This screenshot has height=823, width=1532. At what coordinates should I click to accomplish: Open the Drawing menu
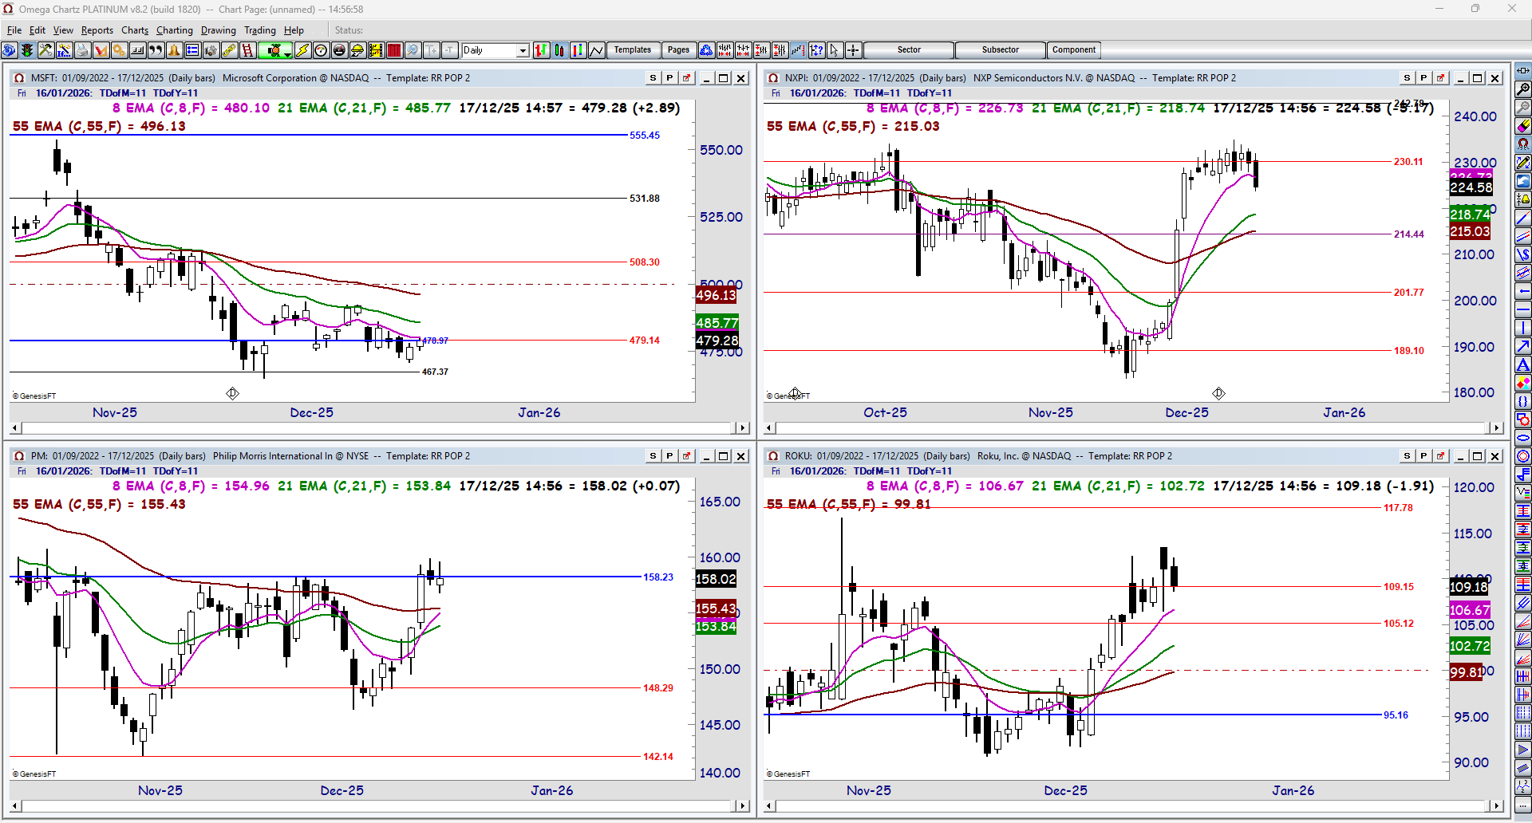point(219,30)
